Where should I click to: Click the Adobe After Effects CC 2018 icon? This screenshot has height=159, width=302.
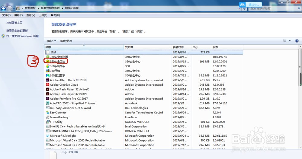coord(48,80)
